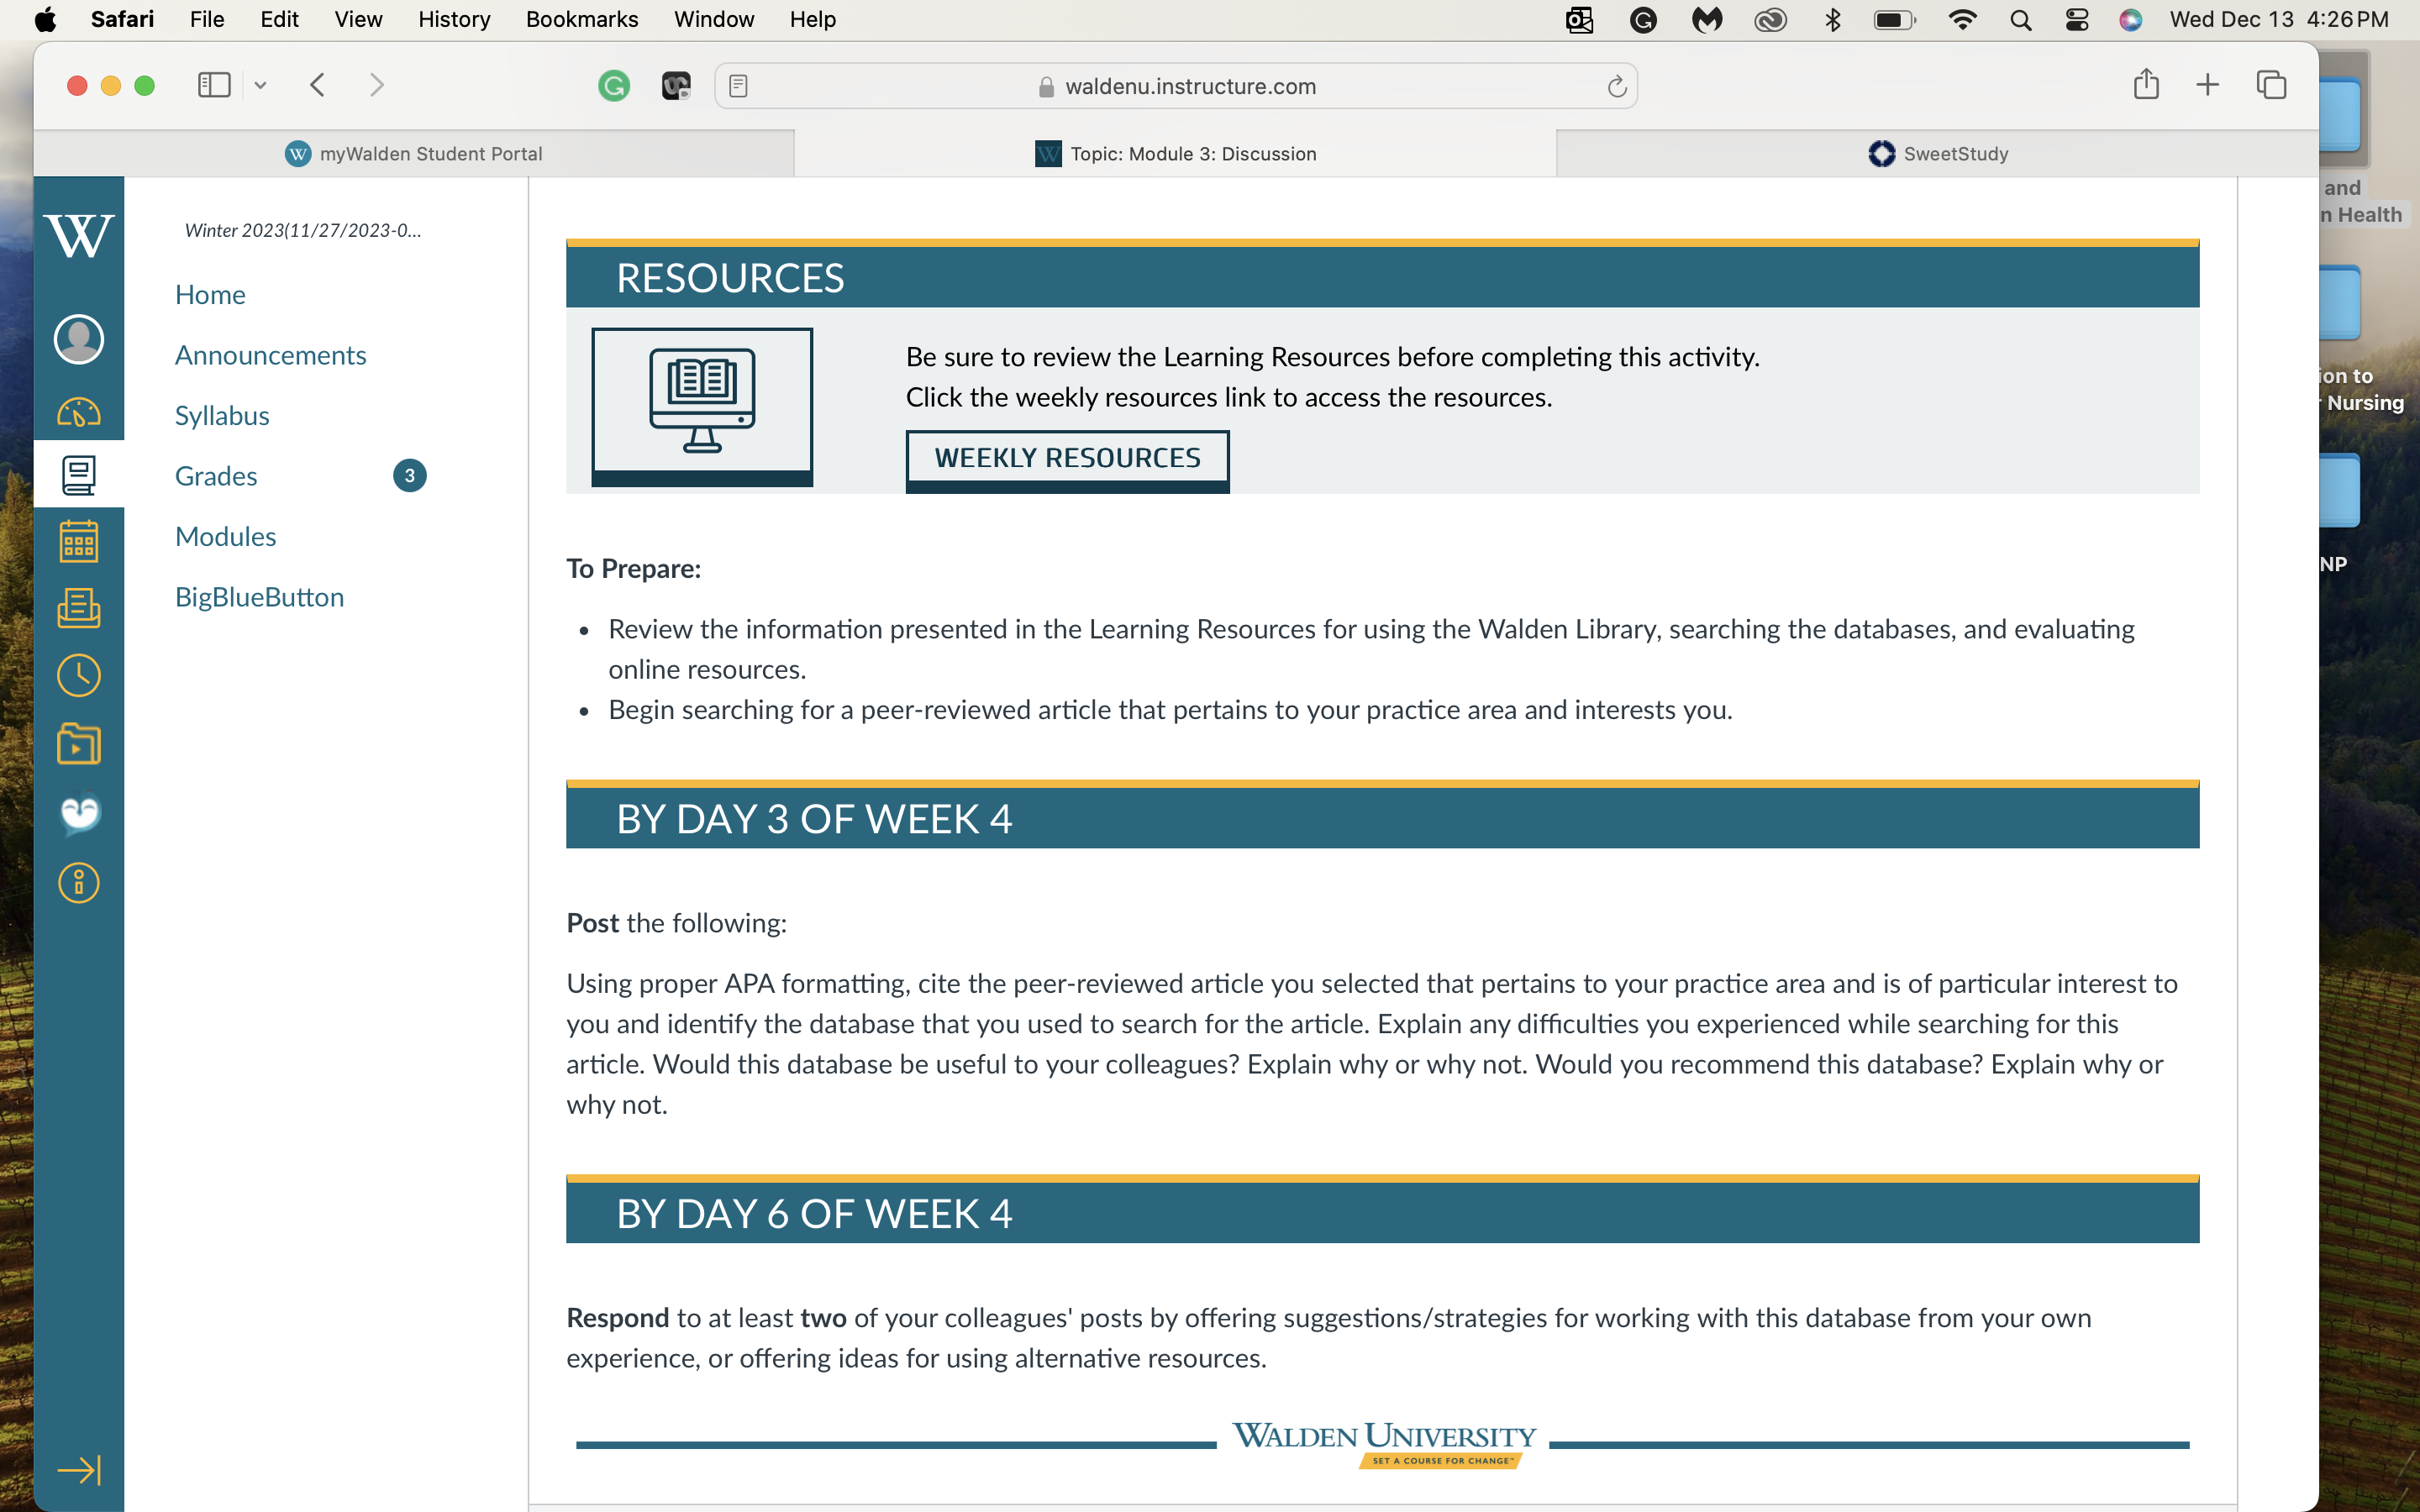Open the History menu
Viewport: 2420px width, 1512px height.
tap(454, 19)
